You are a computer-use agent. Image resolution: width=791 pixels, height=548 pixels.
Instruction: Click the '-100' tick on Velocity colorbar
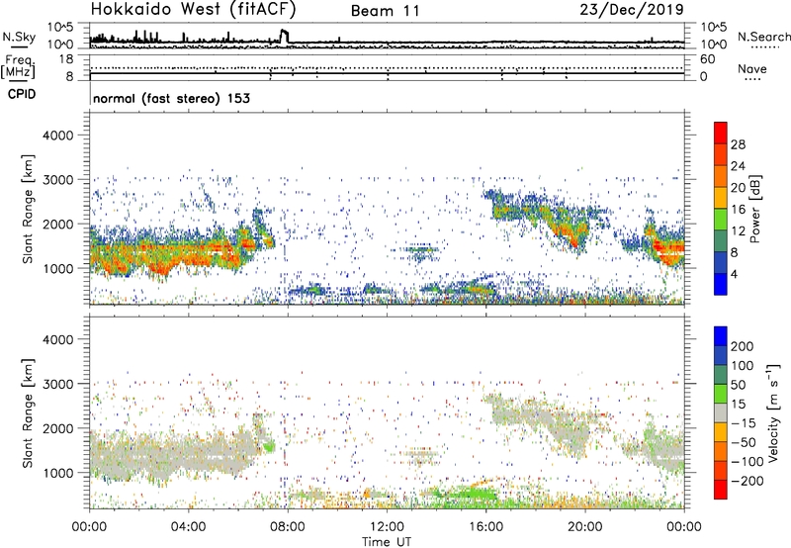tap(747, 462)
